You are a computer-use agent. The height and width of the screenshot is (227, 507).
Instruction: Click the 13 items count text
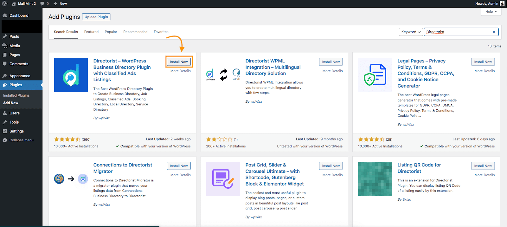click(494, 46)
